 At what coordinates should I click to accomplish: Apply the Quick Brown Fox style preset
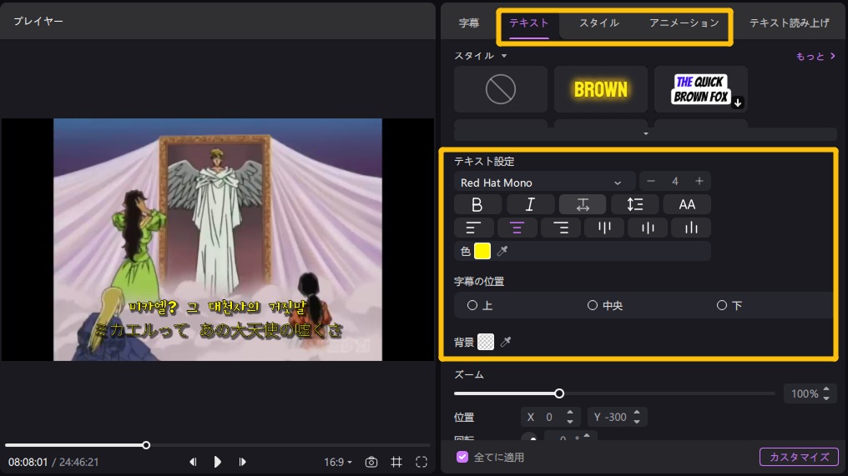pyautogui.click(x=700, y=89)
